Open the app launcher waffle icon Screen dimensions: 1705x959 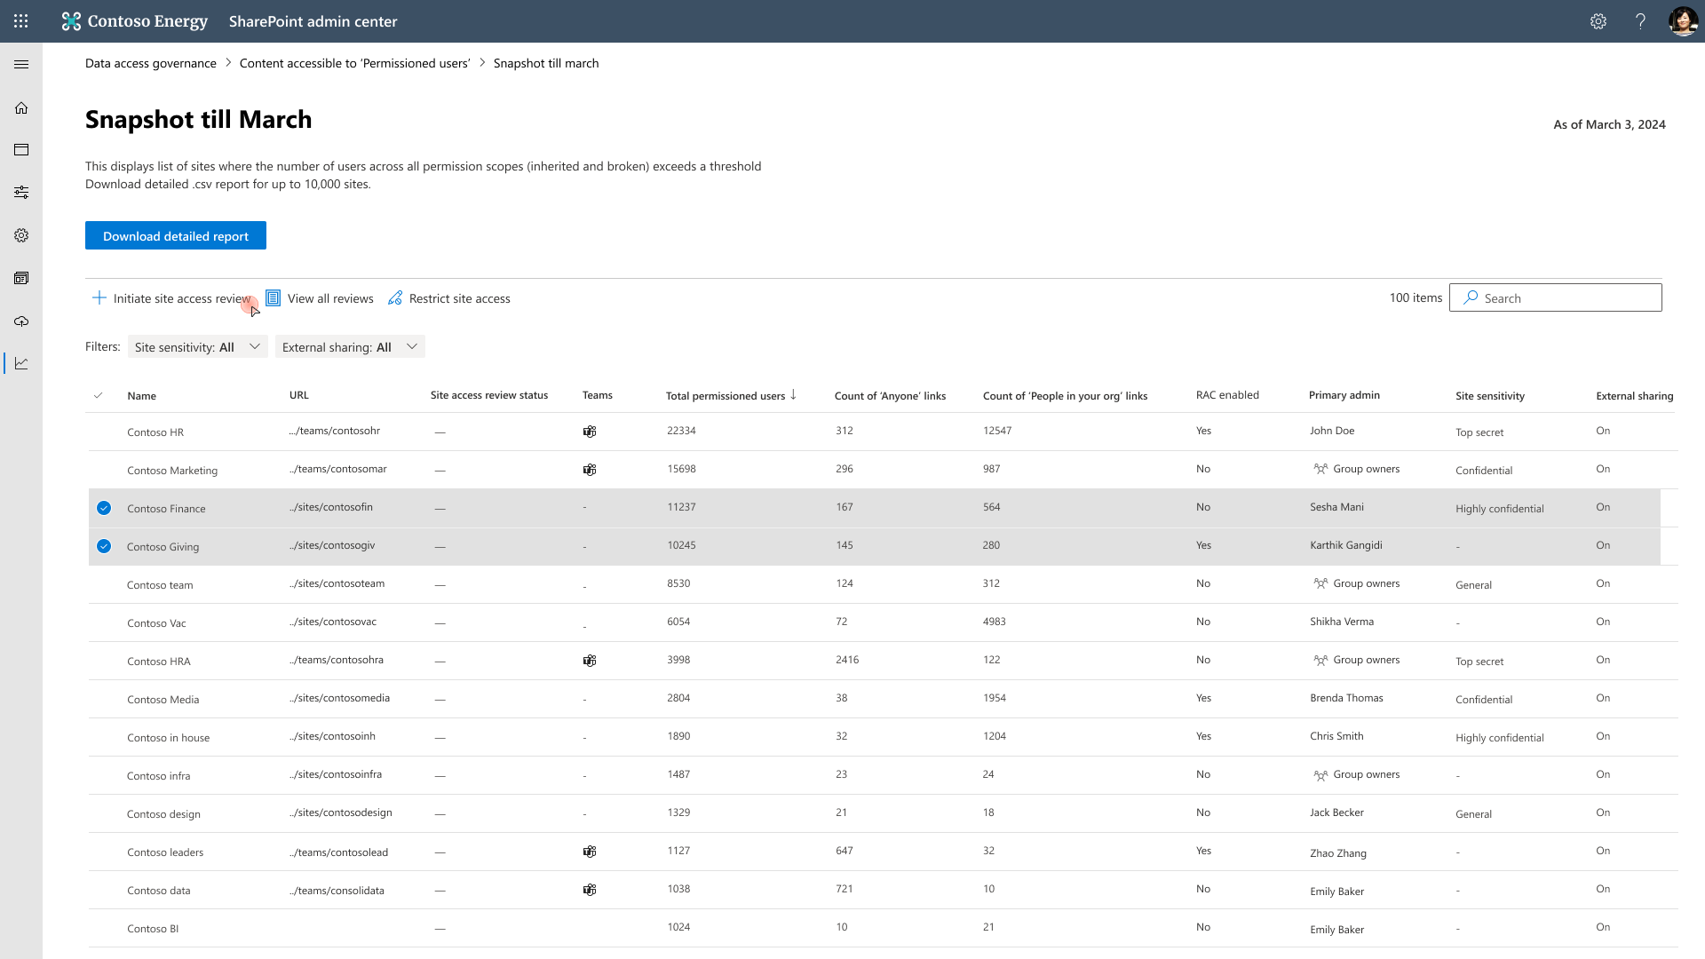21,21
